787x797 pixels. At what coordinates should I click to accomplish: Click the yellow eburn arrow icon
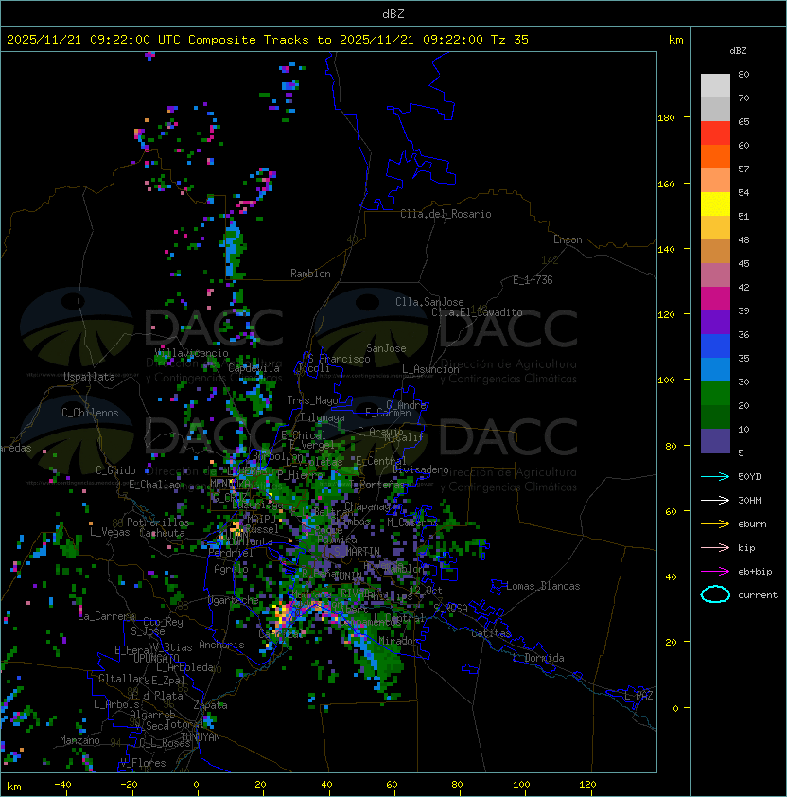(715, 524)
